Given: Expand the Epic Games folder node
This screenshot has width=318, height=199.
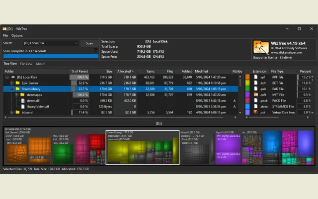Looking at the screenshot, I should tap(12, 83).
